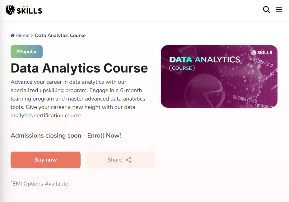Click the EMI Options Available note
Viewport: 289px width, 202px height.
[x=40, y=184]
